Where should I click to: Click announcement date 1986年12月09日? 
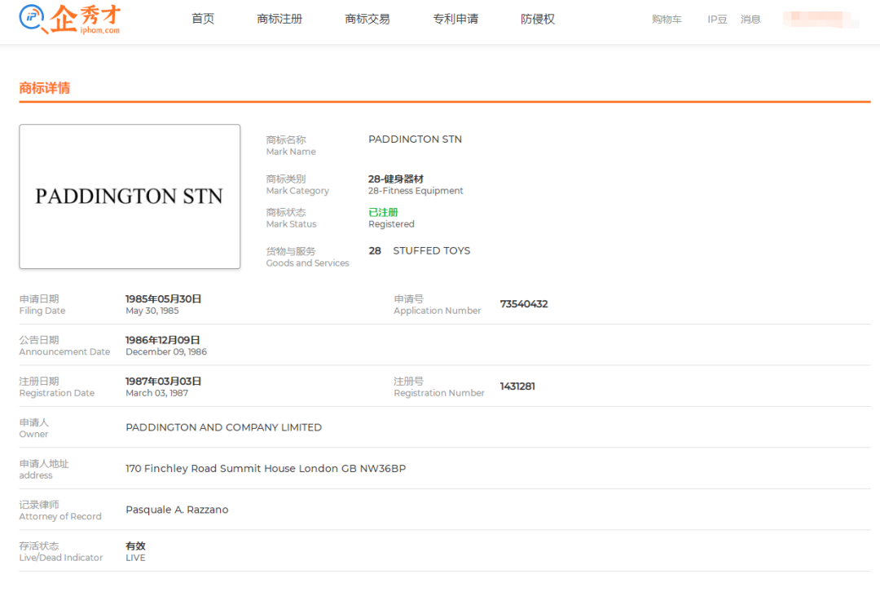coord(163,340)
